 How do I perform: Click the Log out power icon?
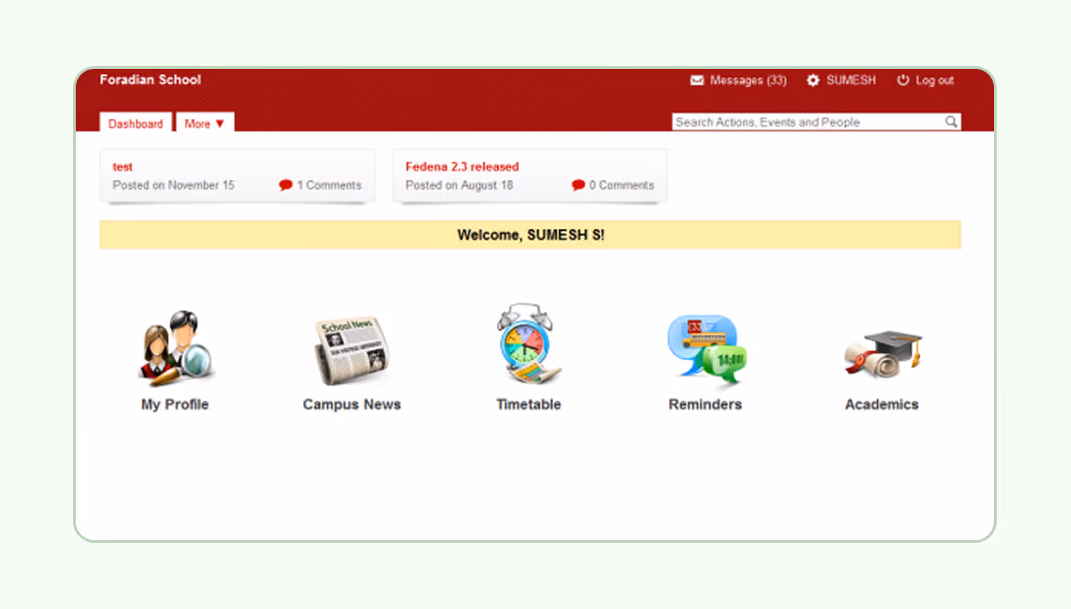click(903, 80)
